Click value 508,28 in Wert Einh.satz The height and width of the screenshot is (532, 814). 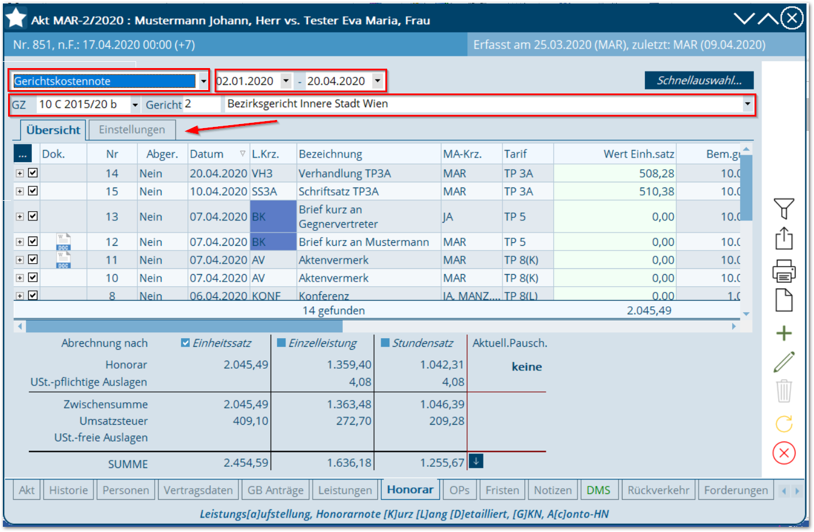(x=657, y=173)
